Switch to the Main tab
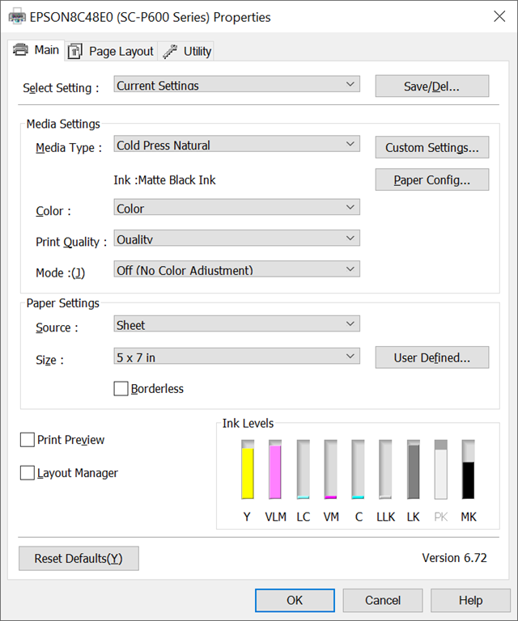This screenshot has height=621, width=518. [36, 50]
